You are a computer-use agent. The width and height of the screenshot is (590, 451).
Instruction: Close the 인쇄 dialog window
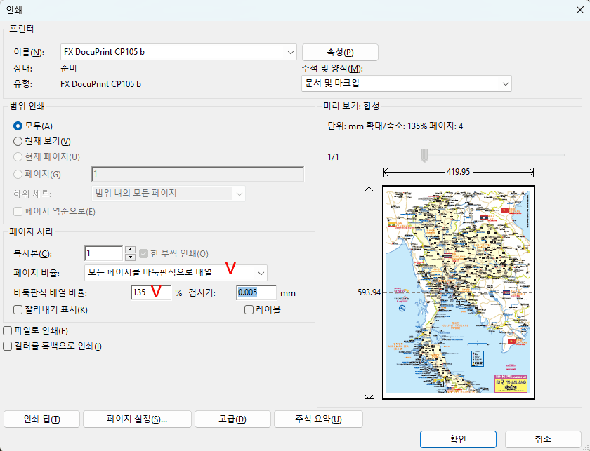point(580,10)
